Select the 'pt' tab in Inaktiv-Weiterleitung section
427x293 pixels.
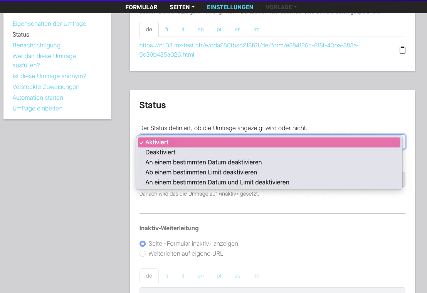point(219,276)
